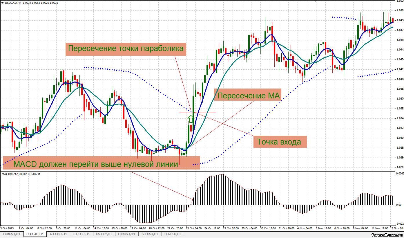
Task: Switch to the leftmost EURUSD,H4 chart tab
Action: 12,234
